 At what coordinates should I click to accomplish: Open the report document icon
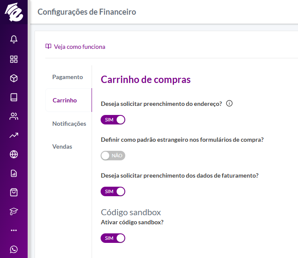point(14,173)
